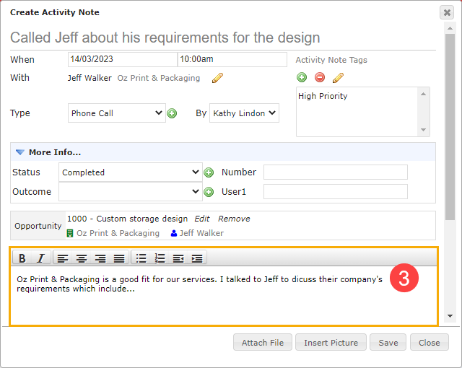Remove the selected Activity Note tag
This screenshot has height=368, width=462.
tap(320, 77)
